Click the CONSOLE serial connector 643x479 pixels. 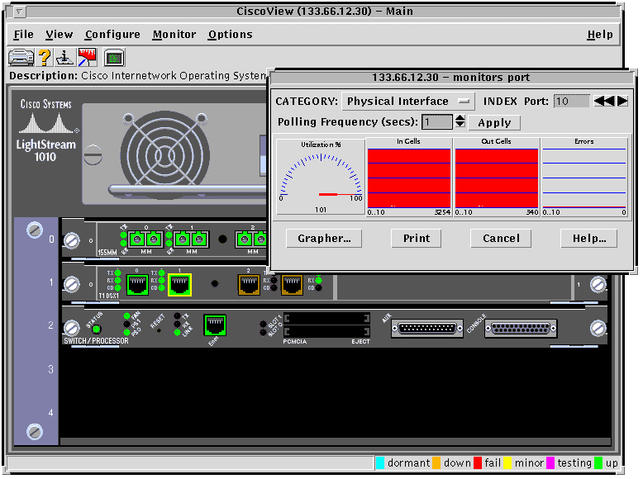tap(520, 328)
